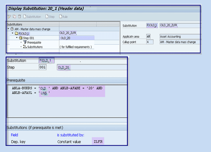Create new Substitution via toolbar button
The height and width of the screenshot is (152, 211).
pos(32,17)
